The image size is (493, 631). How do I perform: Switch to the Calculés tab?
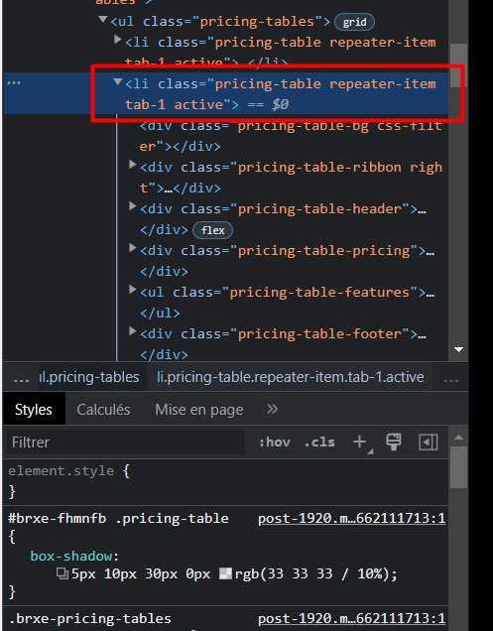point(103,410)
